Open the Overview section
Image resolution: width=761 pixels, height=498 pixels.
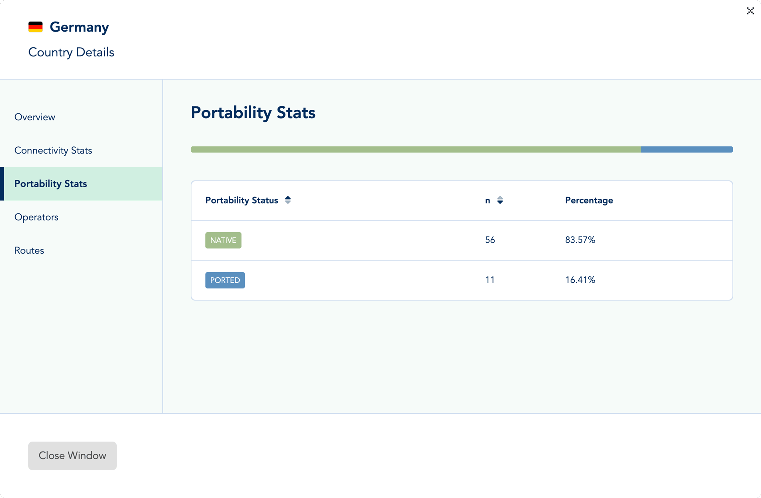tap(35, 117)
